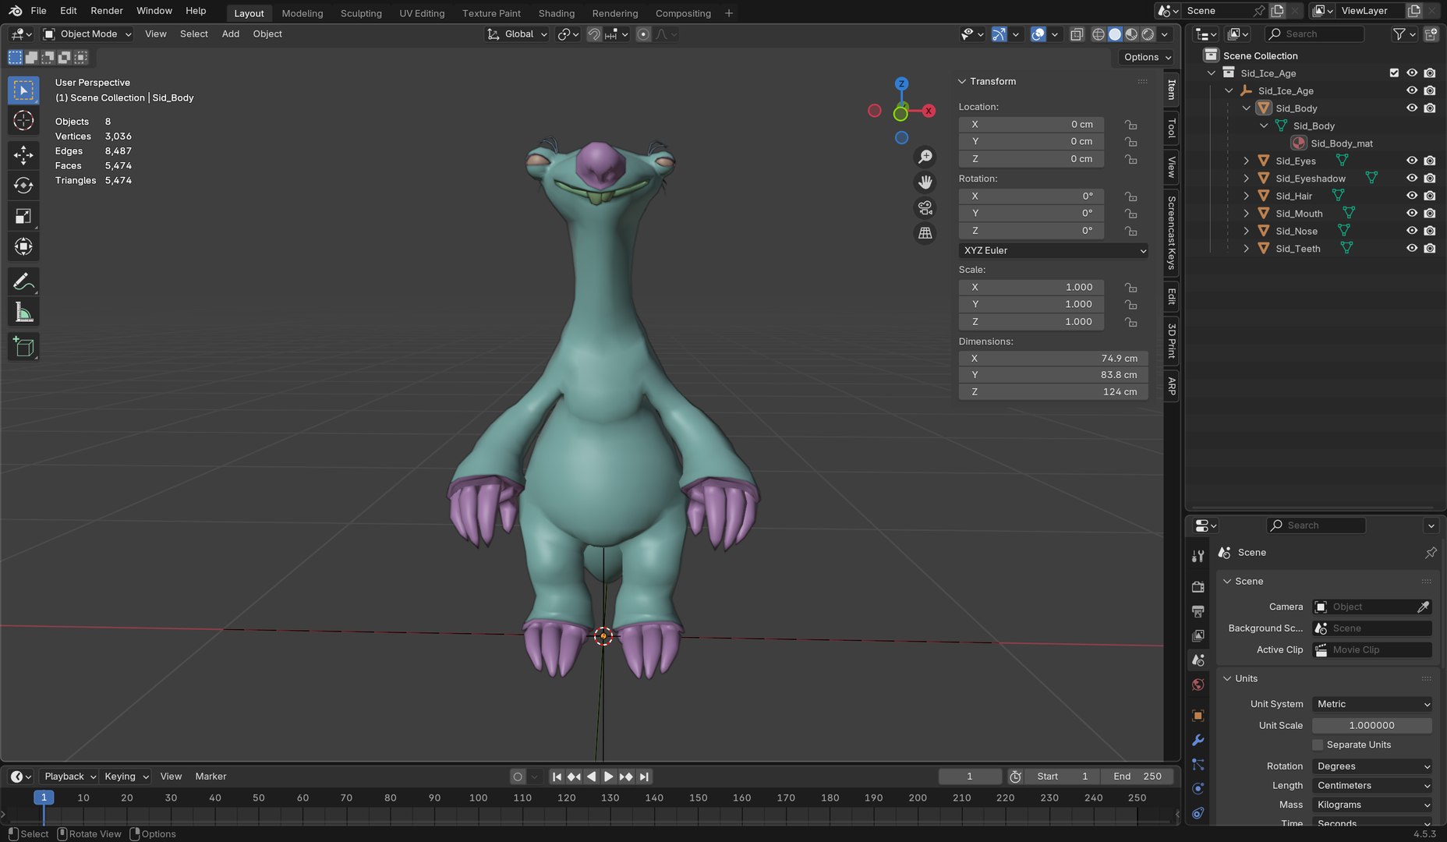
Task: Activate the Move tool
Action: tap(23, 154)
